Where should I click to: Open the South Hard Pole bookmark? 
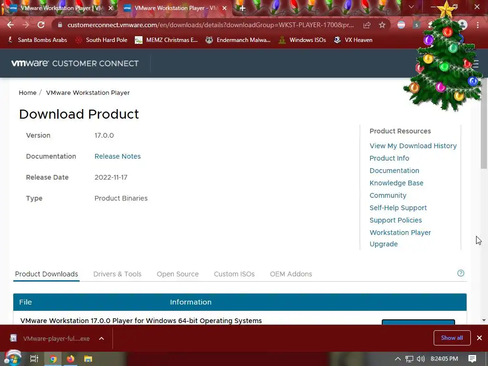[x=102, y=40]
